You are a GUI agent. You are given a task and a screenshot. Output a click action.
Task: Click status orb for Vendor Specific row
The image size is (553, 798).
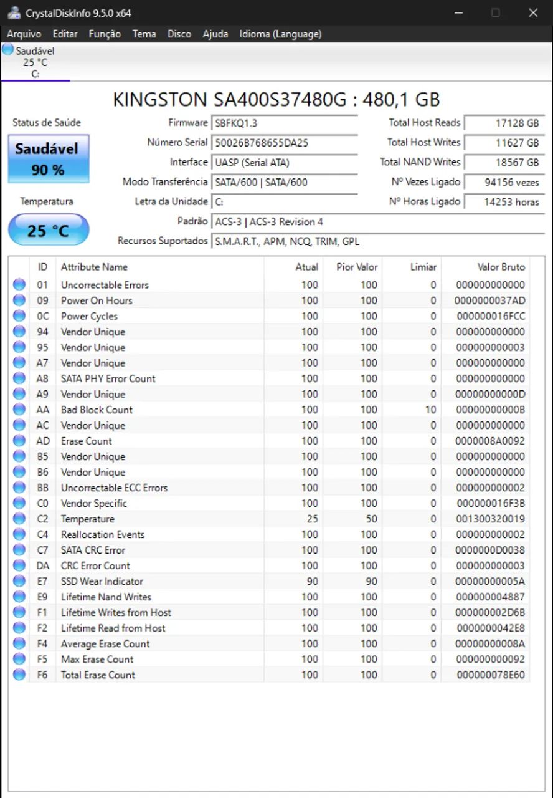coord(19,503)
